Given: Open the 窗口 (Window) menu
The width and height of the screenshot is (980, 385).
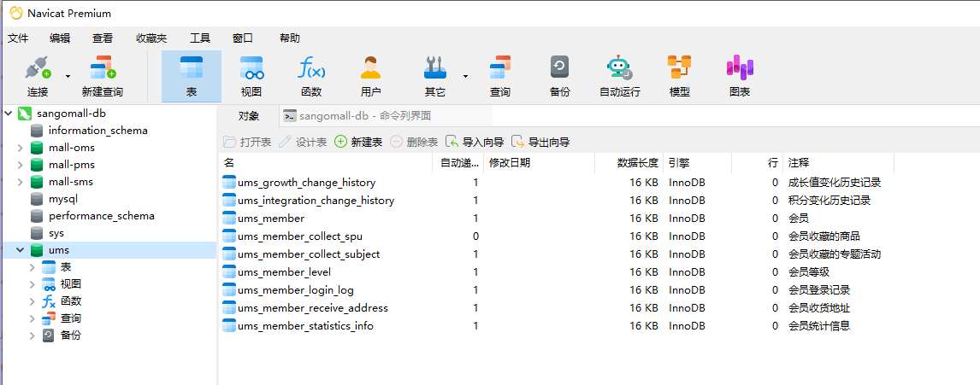Looking at the screenshot, I should tap(243, 38).
